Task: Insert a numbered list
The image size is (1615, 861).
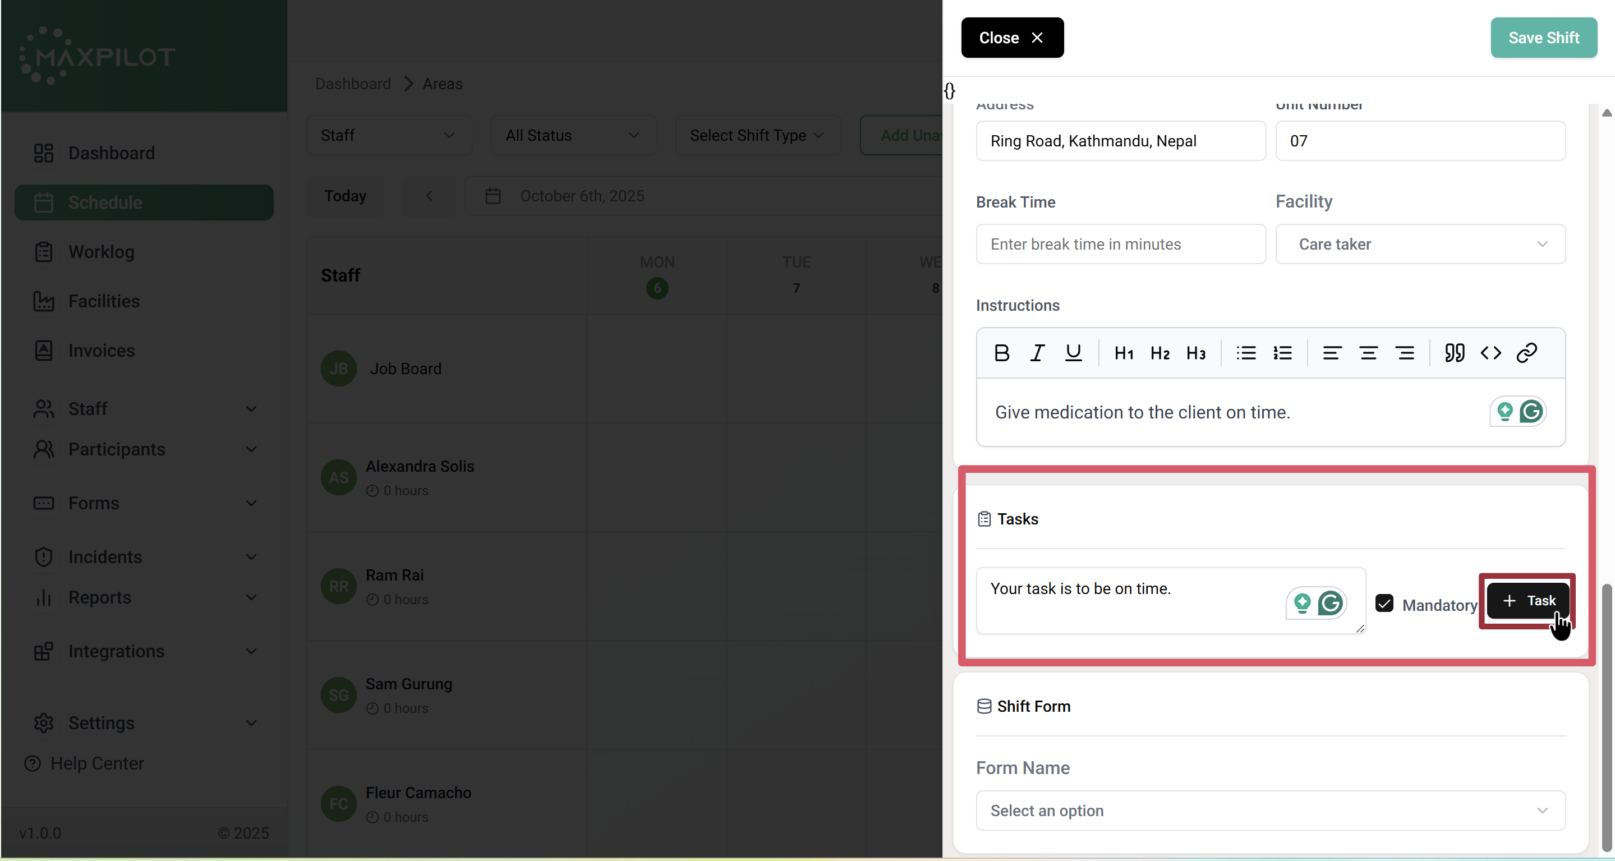Action: [x=1282, y=353]
